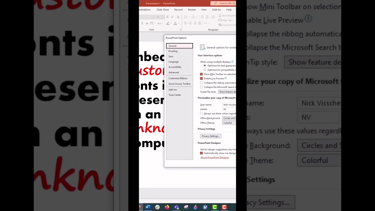Toggle strikethrough in Font group

147,23
